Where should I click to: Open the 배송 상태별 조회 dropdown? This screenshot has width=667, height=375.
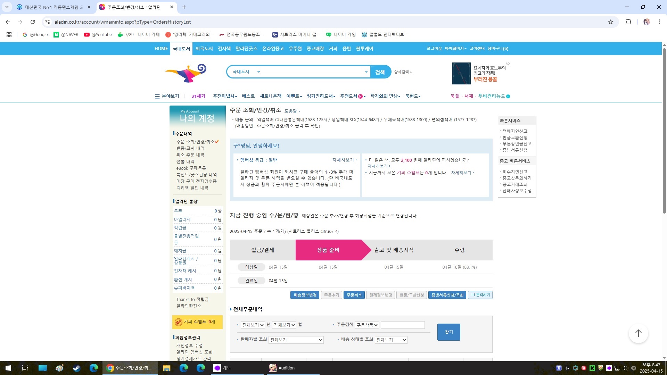click(391, 340)
